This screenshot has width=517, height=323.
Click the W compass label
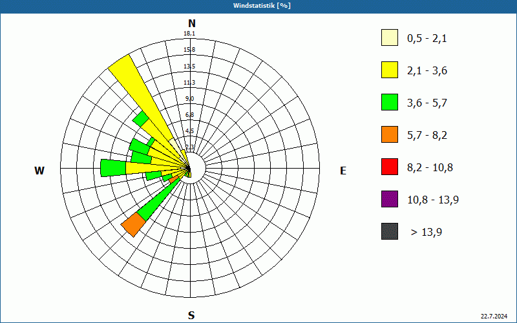[39, 171]
